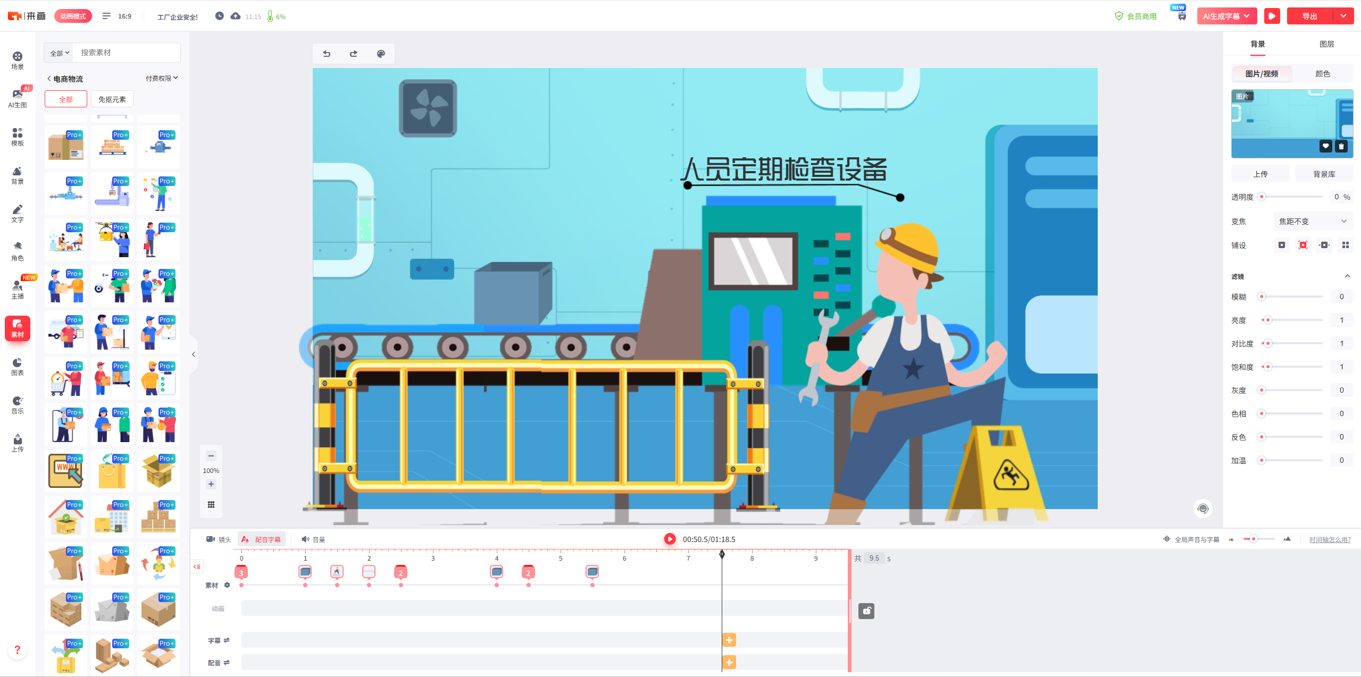Screen dimensions: 1361x677
Task: Open 素材 track settings gear
Action: click(x=227, y=585)
